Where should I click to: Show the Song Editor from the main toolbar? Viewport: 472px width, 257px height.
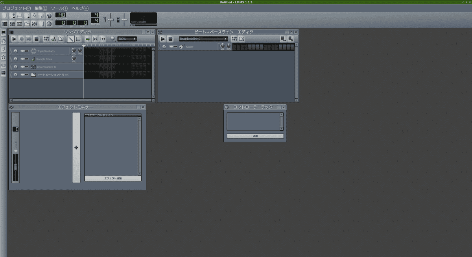[x=5, y=24]
